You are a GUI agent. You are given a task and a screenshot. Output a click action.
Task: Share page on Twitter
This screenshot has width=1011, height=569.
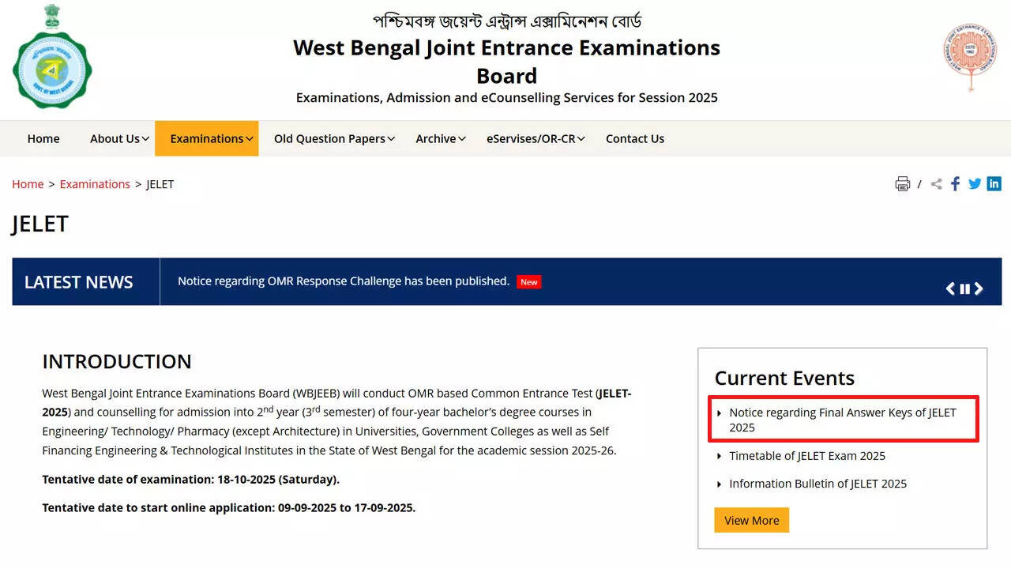click(975, 184)
